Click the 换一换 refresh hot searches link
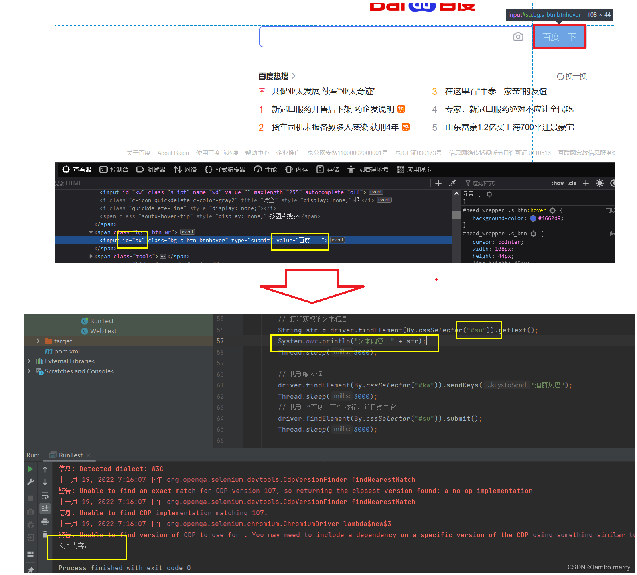The height and width of the screenshot is (575, 637). click(x=572, y=76)
